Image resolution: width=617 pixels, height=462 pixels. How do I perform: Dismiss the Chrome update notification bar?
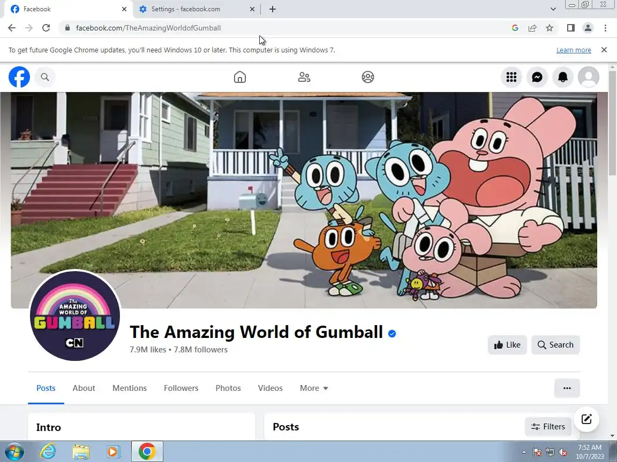pos(604,50)
